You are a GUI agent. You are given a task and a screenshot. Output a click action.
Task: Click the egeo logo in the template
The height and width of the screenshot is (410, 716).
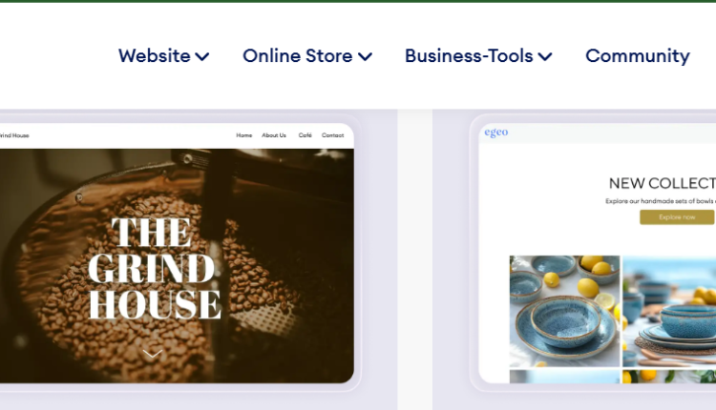click(495, 133)
